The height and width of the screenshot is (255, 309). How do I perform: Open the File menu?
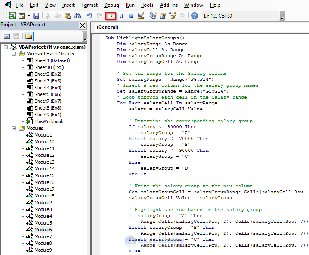[19, 5]
